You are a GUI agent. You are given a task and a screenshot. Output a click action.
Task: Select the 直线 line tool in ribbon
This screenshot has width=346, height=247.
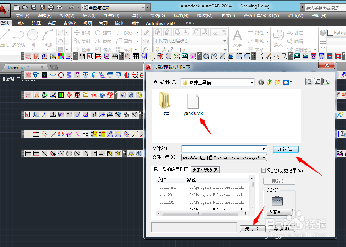[4, 38]
